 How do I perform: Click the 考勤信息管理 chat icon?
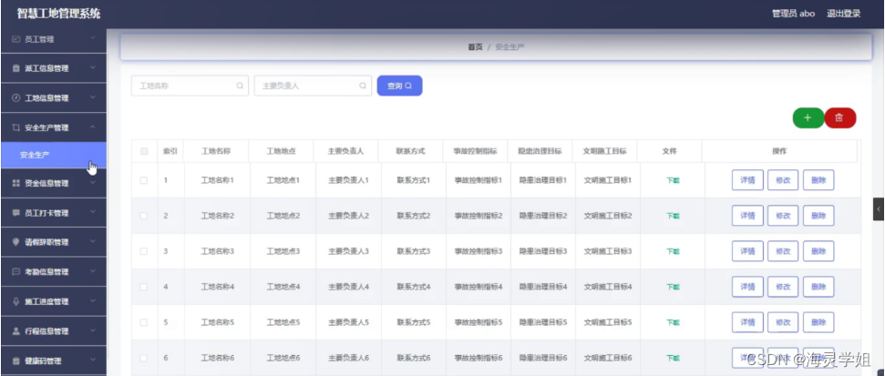15,271
